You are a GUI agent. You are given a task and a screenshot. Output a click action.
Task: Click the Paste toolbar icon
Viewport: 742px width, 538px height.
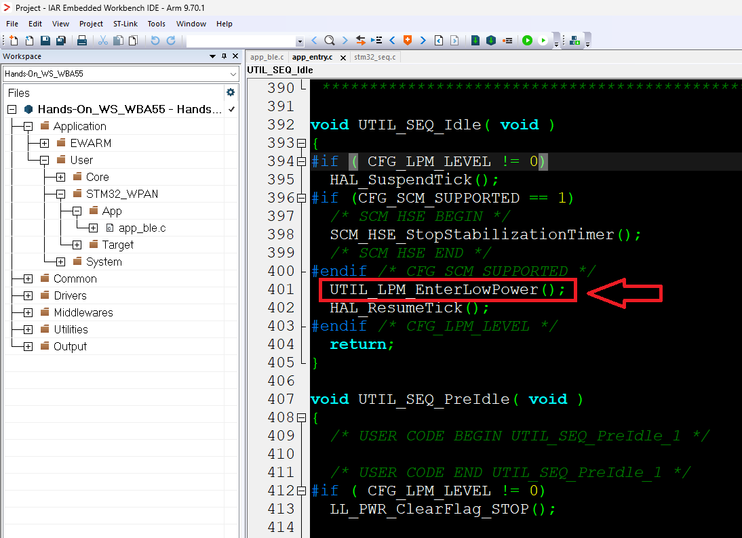(x=132, y=40)
